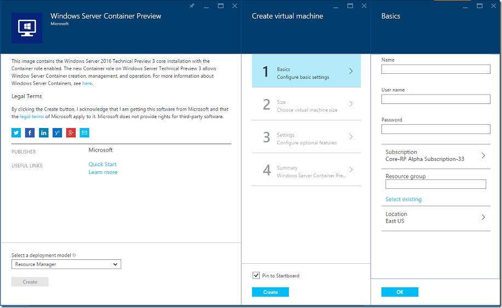
Task: Focus the Name input field
Action: (436, 69)
